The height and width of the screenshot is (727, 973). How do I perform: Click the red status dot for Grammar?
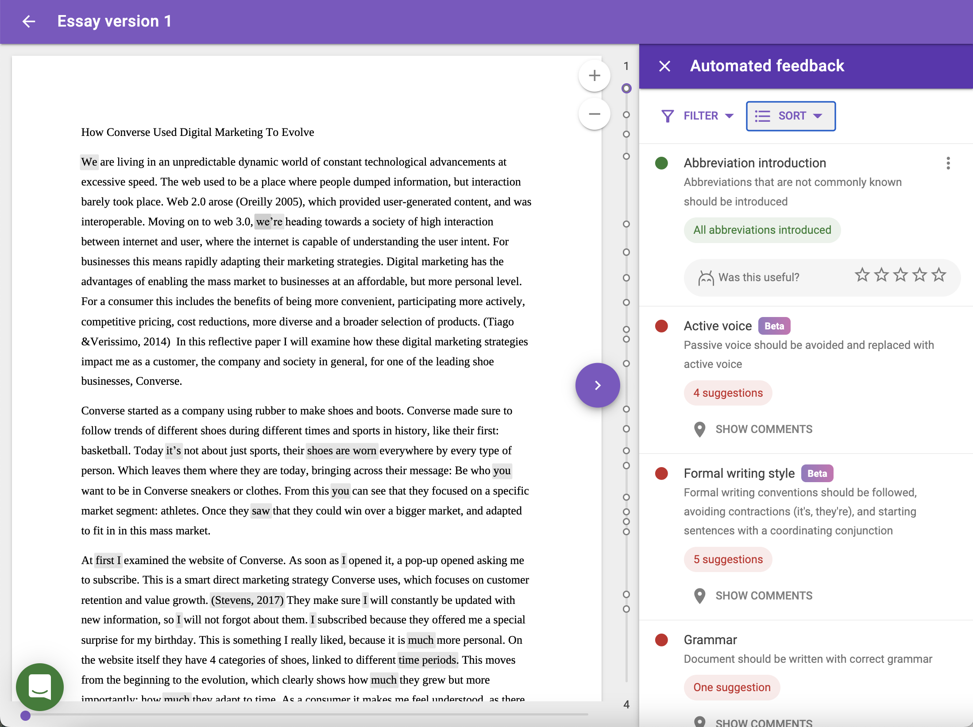pos(661,640)
